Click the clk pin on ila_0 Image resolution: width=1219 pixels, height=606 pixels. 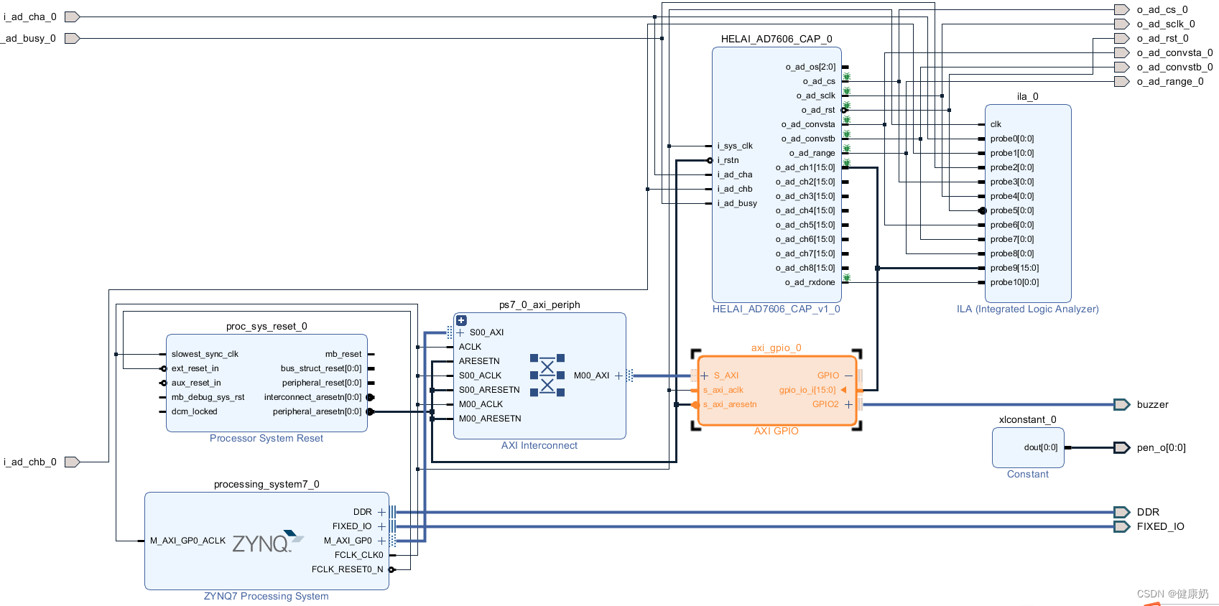click(996, 124)
